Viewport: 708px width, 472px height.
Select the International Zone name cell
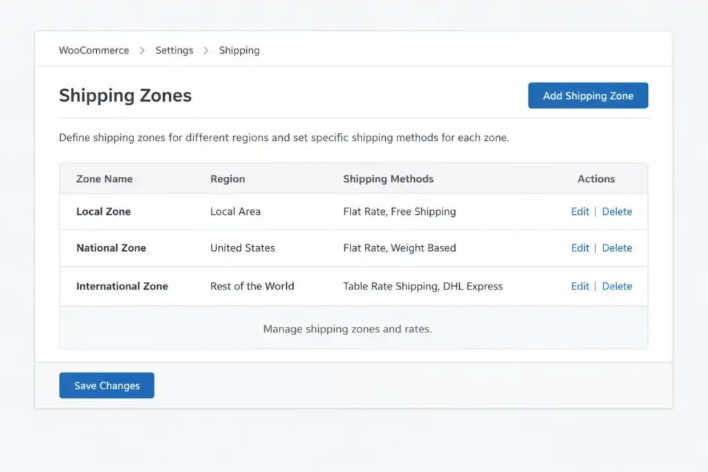point(122,286)
